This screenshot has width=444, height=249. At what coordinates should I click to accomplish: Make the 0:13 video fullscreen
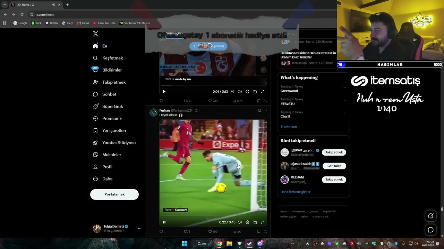click(x=262, y=92)
